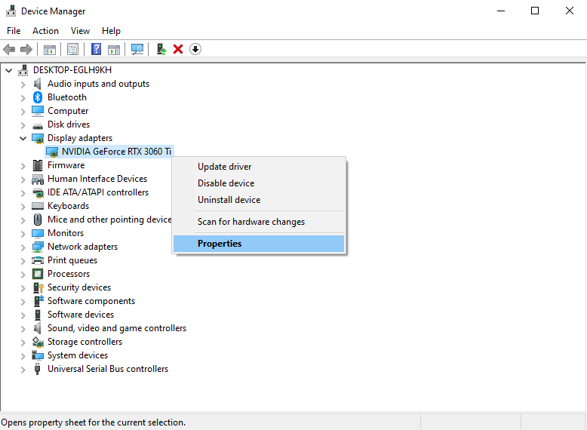587x430 pixels.
Task: Choose Properties in the context menu
Action: coord(259,244)
